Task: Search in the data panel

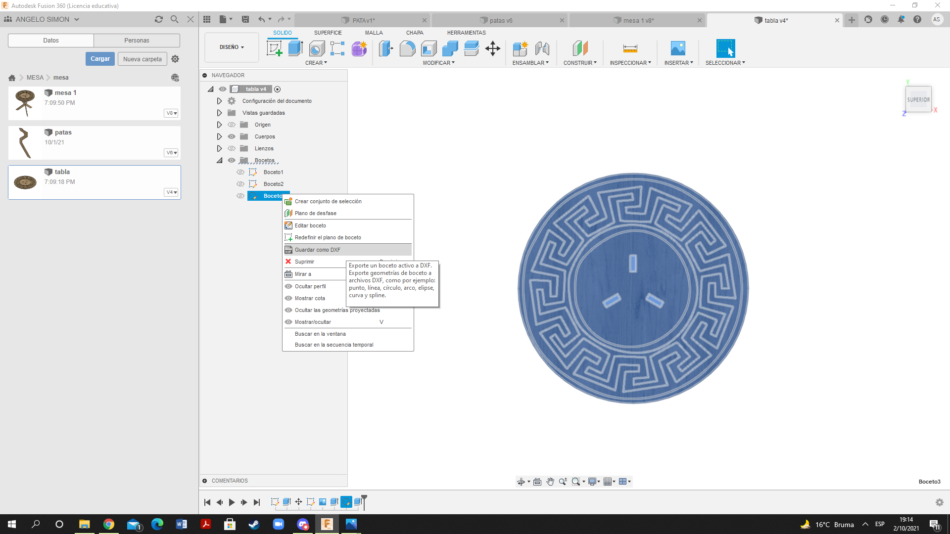Action: tap(174, 19)
